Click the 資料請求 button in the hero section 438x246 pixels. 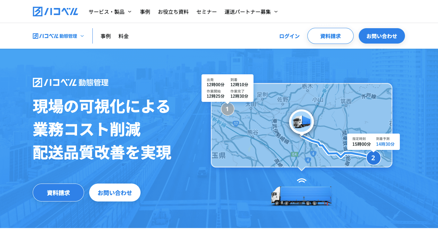[58, 193]
